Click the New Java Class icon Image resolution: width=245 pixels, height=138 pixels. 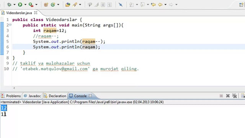[x=53, y=5]
